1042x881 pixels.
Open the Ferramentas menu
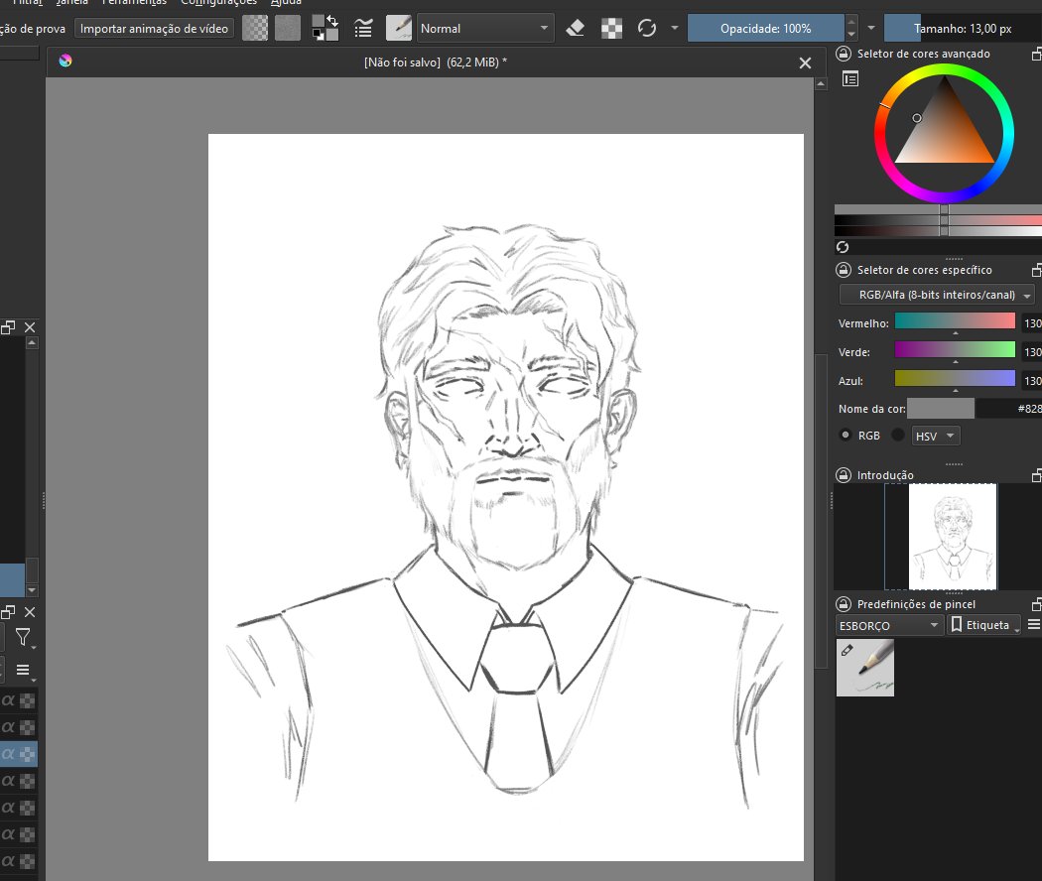tap(134, 3)
